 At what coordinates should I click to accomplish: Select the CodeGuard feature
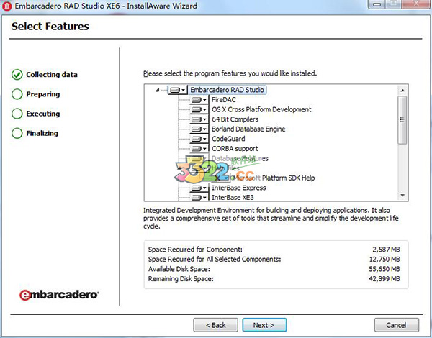click(228, 139)
